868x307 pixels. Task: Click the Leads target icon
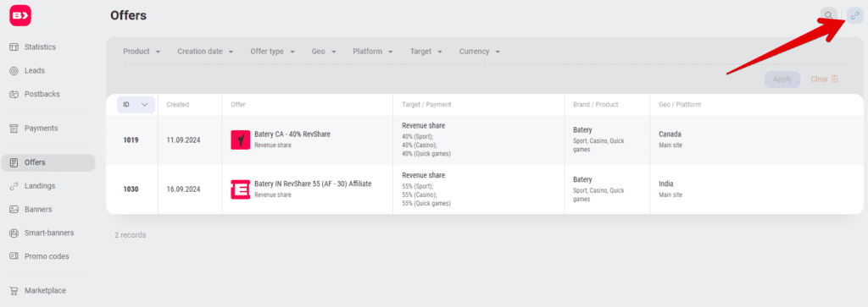[x=14, y=71]
